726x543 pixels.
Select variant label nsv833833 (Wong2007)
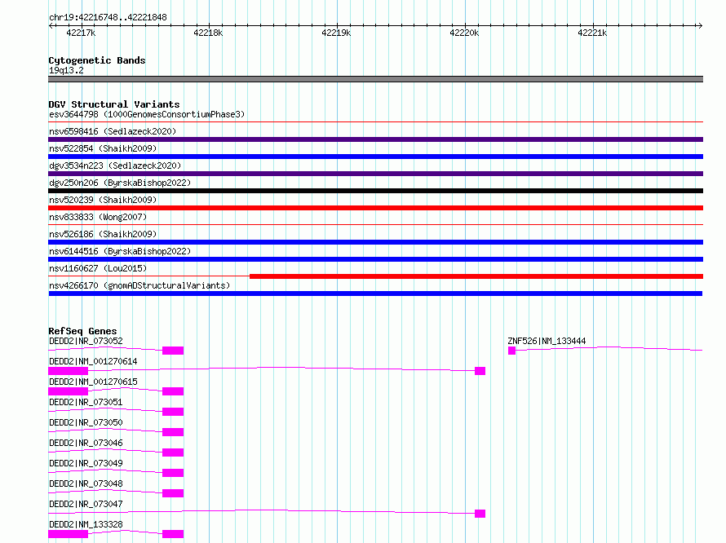point(98,217)
